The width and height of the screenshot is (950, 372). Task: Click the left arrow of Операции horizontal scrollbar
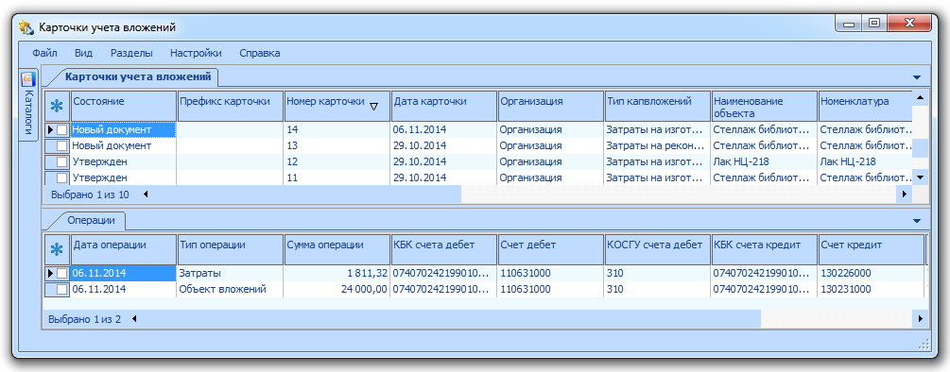134,318
